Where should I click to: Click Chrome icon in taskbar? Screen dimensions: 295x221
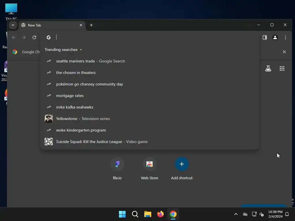[x=173, y=214]
